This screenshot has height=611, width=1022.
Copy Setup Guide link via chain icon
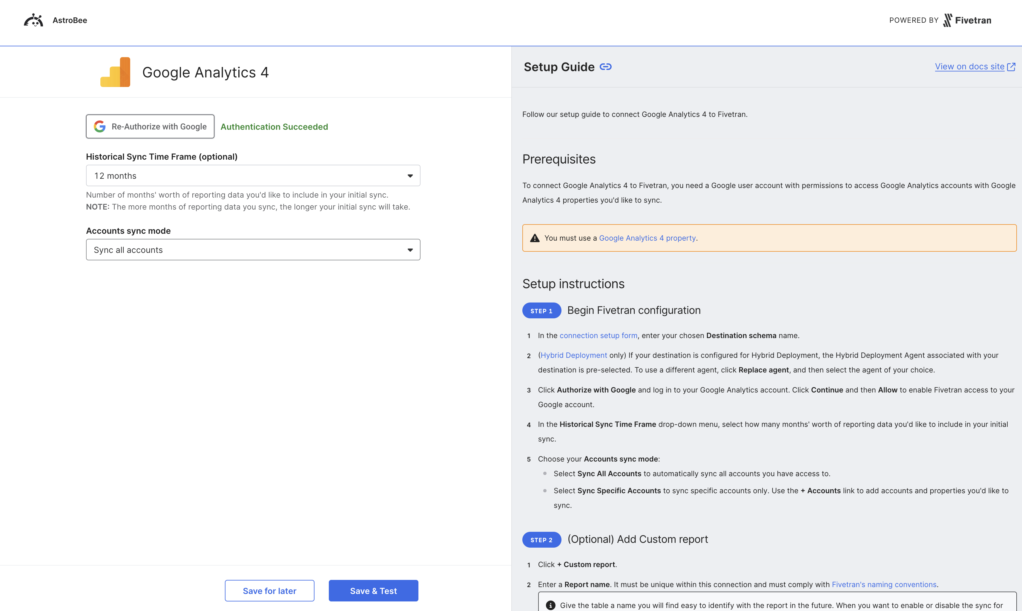[x=605, y=67]
